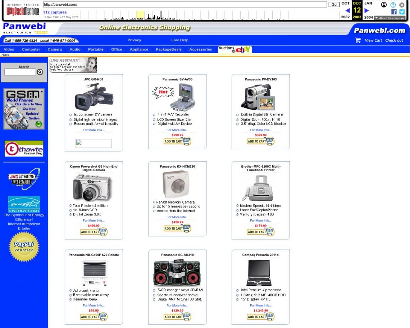Add Panasonic KX-HCM230 to cart

[178, 228]
